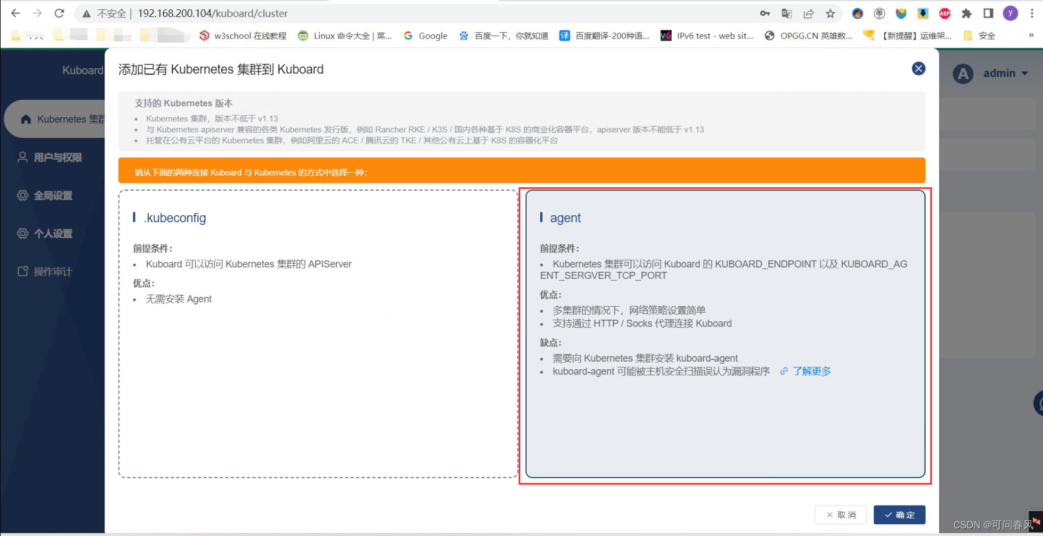This screenshot has height=536, width=1043.
Task: Select the agent connection method card
Action: click(725, 334)
